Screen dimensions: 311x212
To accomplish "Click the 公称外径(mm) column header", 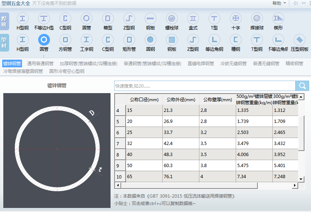I will coord(181,99).
